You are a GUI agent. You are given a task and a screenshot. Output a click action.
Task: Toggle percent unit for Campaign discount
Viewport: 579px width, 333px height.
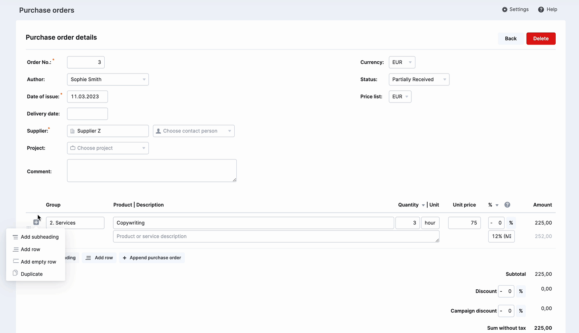coord(521,311)
